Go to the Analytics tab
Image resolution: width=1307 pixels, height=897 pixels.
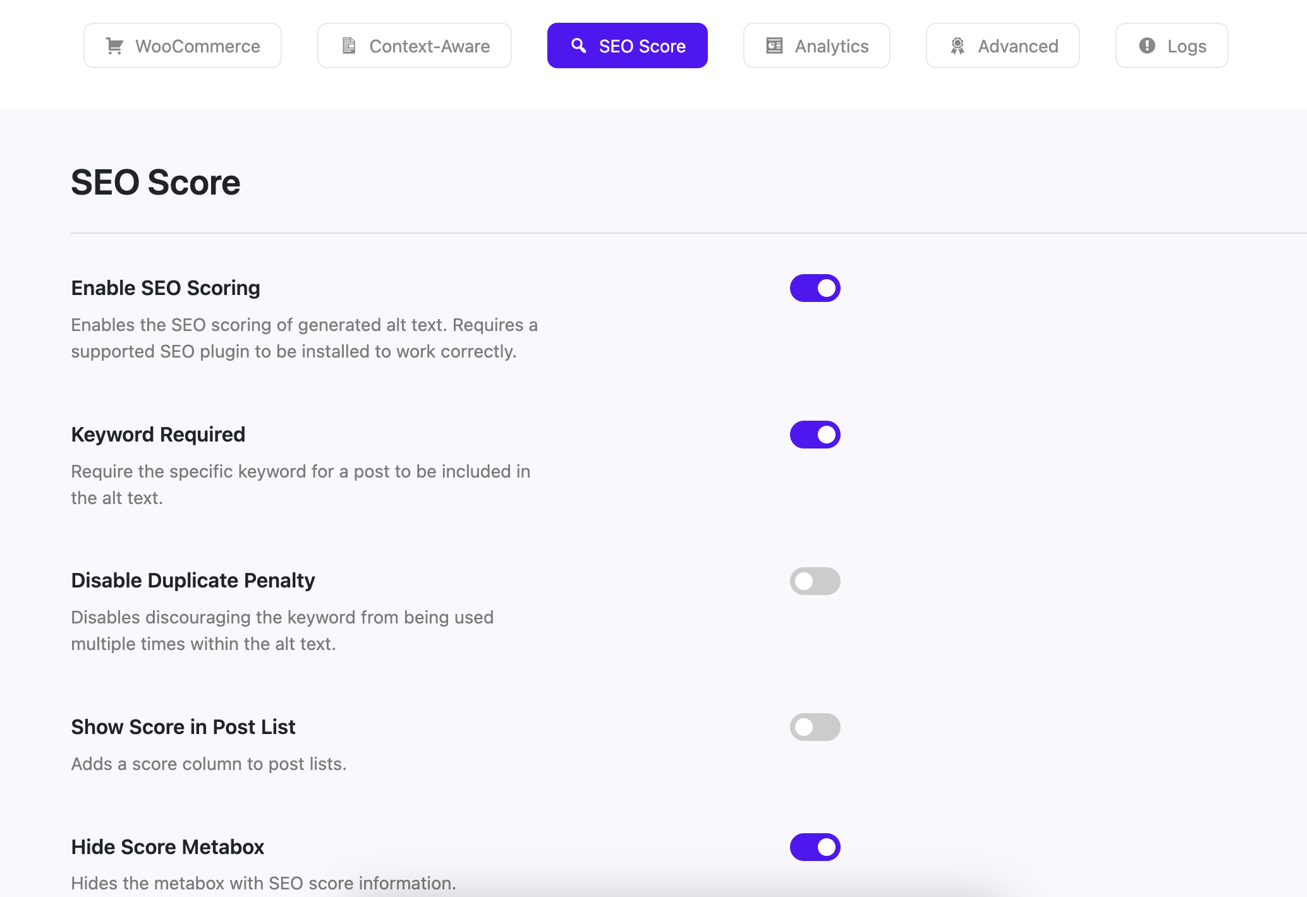click(817, 45)
